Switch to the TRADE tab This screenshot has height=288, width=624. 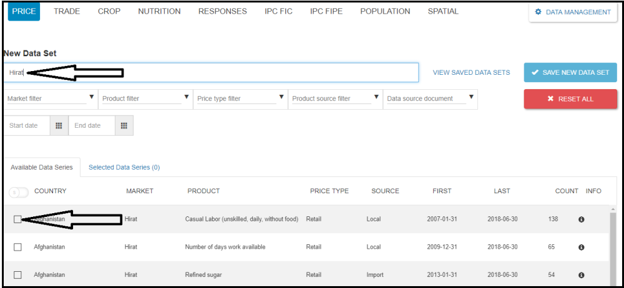tap(67, 11)
